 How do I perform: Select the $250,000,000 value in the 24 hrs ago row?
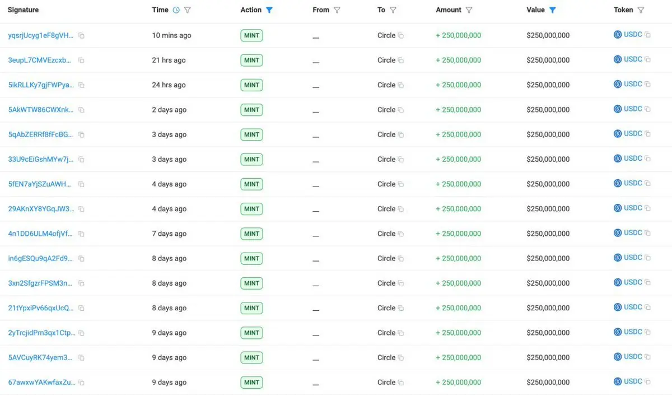[548, 85]
